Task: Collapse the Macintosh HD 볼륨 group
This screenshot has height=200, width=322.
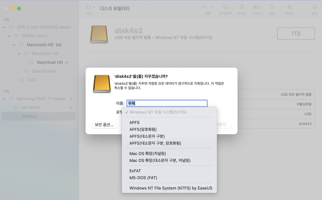Action: [14, 45]
